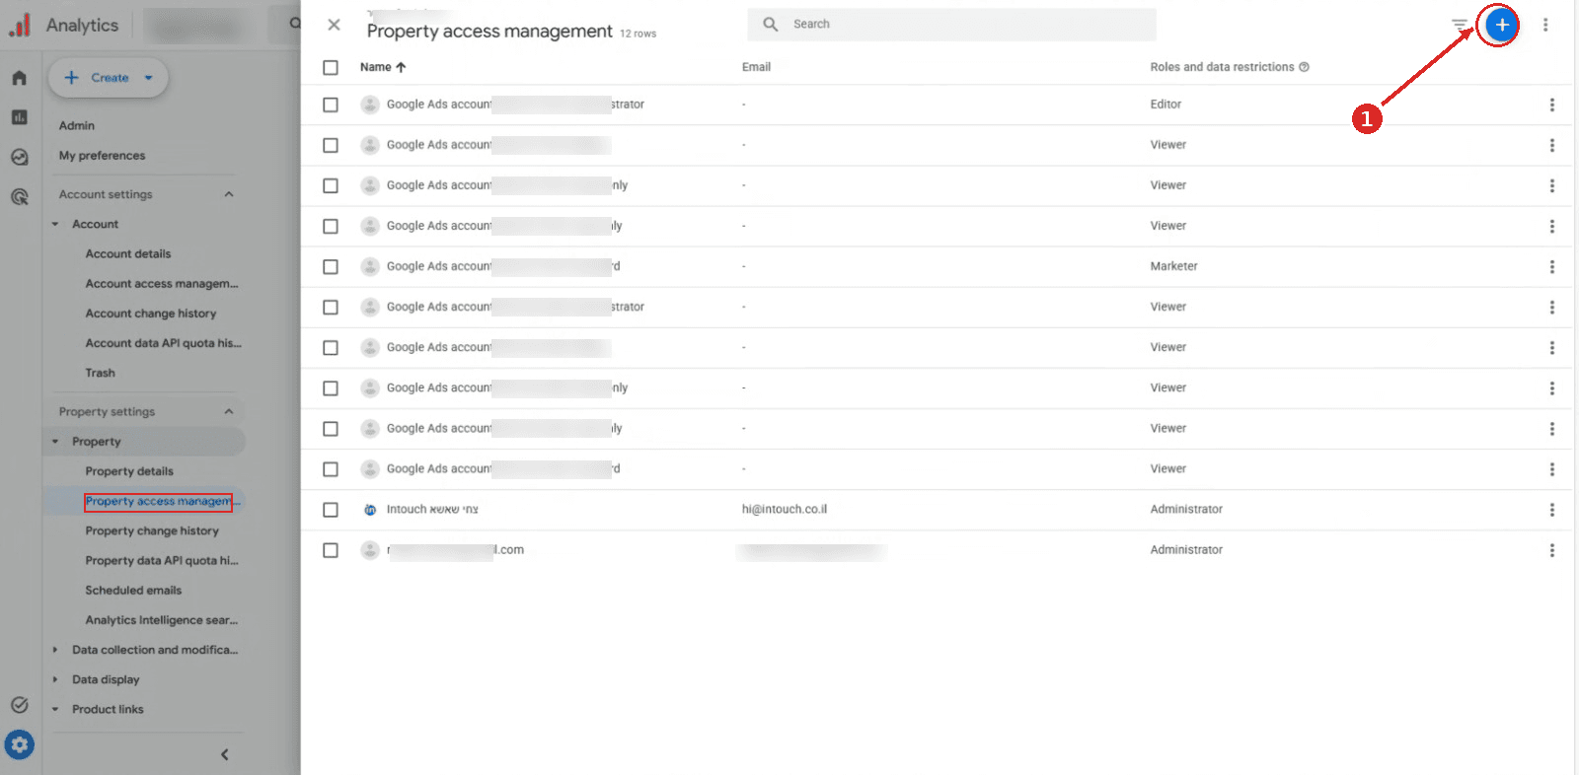
Task: Toggle the select-all checkbox in header
Action: tap(331, 67)
